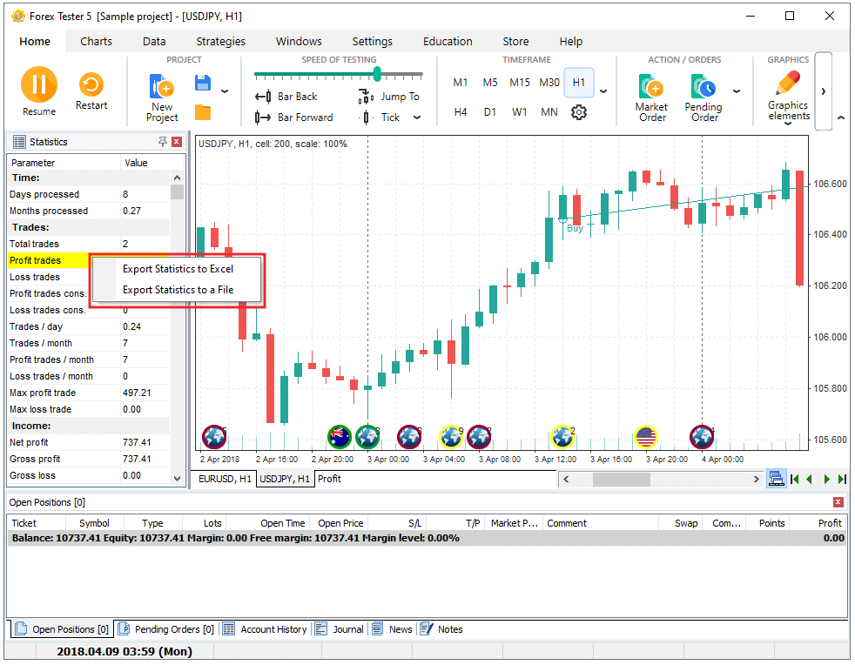Click the Jump To button
The height and width of the screenshot is (665, 855).
[x=389, y=97]
